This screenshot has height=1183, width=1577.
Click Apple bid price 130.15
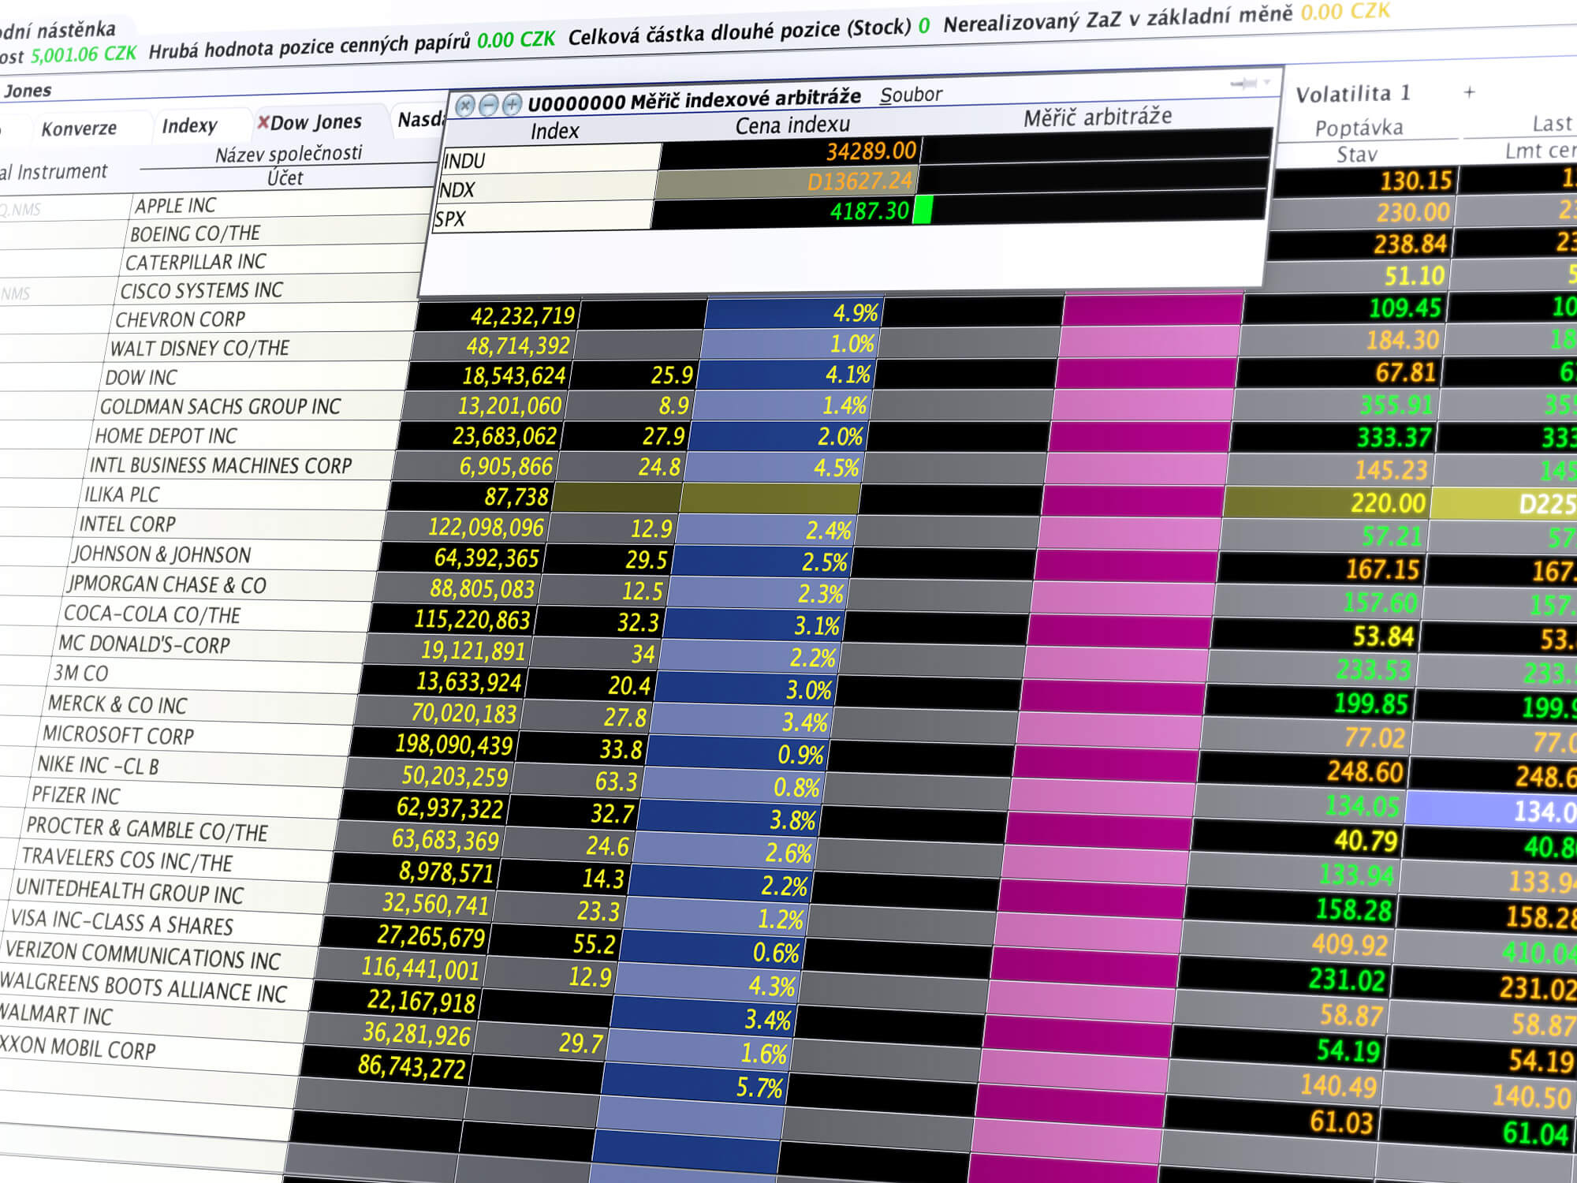[x=1415, y=181]
